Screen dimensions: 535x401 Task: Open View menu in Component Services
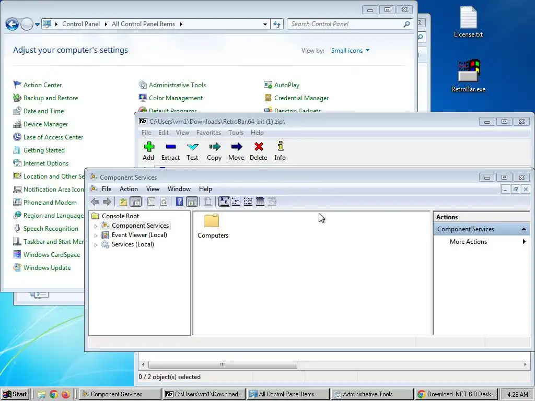click(x=153, y=189)
